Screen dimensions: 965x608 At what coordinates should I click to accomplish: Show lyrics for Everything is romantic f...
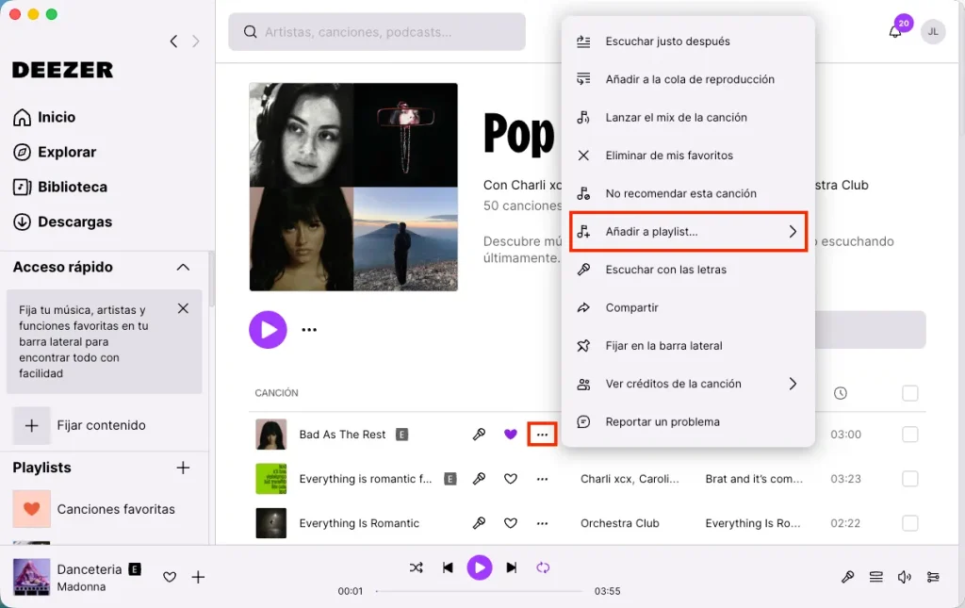click(x=479, y=479)
